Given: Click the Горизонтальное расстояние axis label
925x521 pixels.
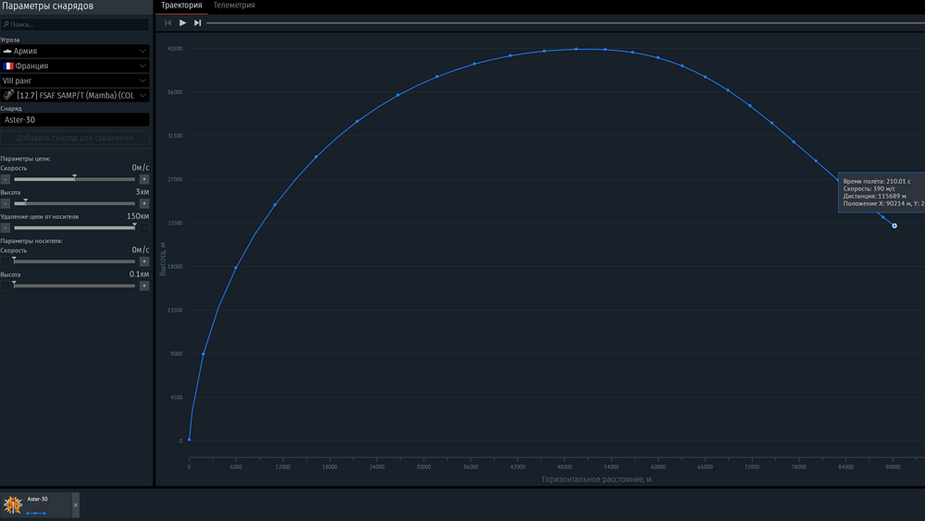Looking at the screenshot, I should [x=597, y=479].
